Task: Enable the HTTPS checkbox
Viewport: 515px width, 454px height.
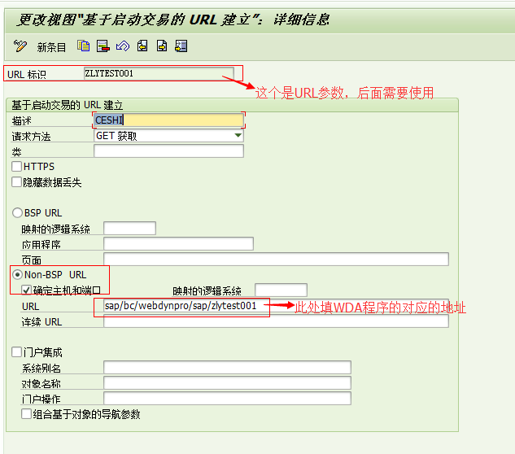Action: point(17,167)
